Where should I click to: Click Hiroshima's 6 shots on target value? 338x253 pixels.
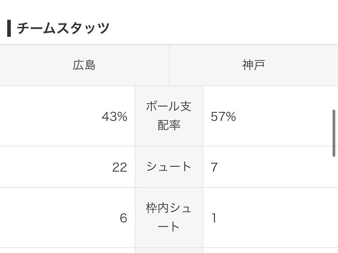pyautogui.click(x=123, y=218)
